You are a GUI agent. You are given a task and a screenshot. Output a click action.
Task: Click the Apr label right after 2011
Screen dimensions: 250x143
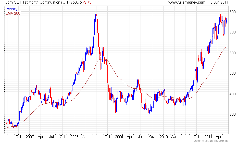tap(218, 137)
